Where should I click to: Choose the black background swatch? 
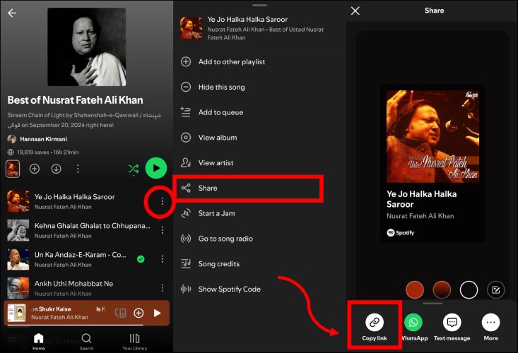pos(469,289)
